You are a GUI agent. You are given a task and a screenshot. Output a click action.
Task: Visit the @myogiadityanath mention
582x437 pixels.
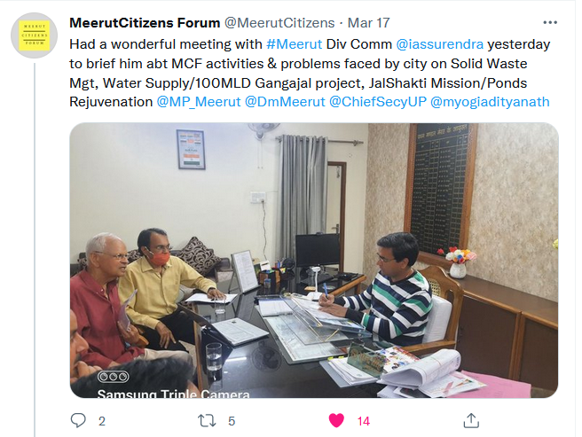[x=490, y=102]
